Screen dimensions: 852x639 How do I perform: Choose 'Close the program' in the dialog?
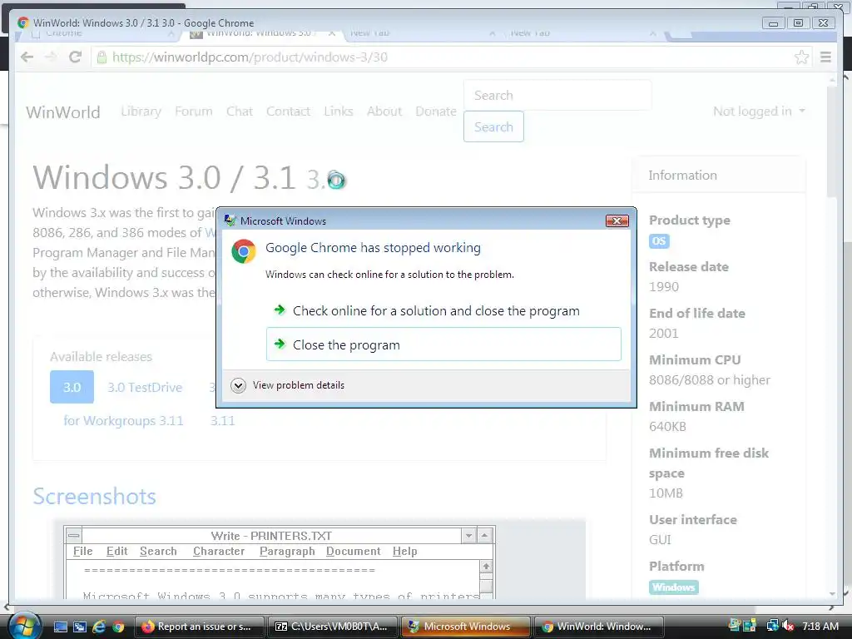coord(443,344)
